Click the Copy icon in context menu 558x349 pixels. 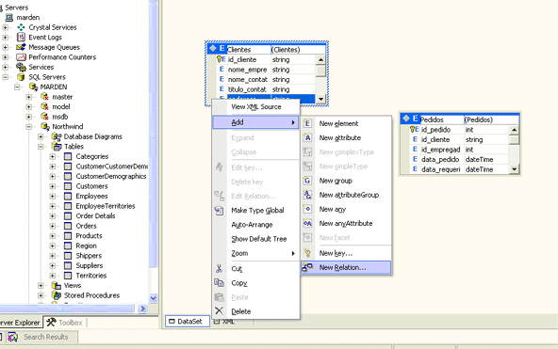[220, 283]
